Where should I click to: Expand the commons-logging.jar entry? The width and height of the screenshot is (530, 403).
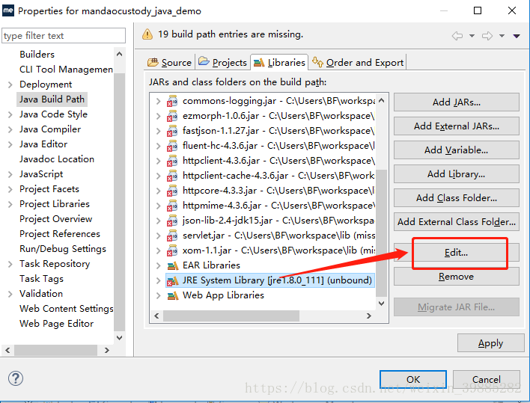click(158, 101)
